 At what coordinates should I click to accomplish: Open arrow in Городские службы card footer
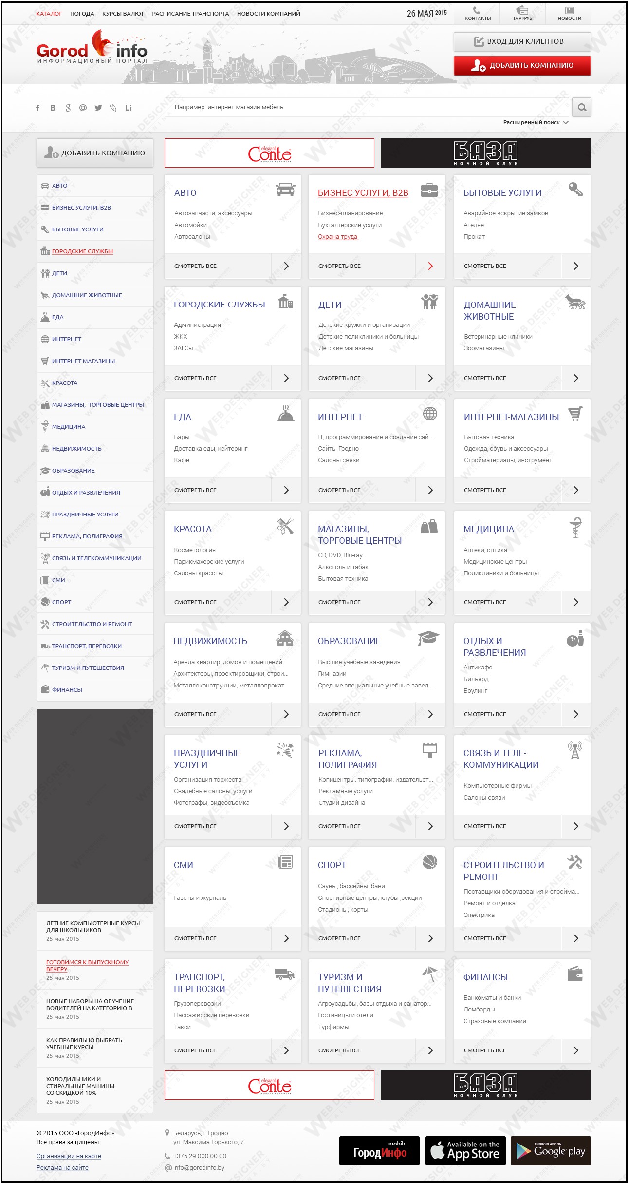[x=286, y=378]
